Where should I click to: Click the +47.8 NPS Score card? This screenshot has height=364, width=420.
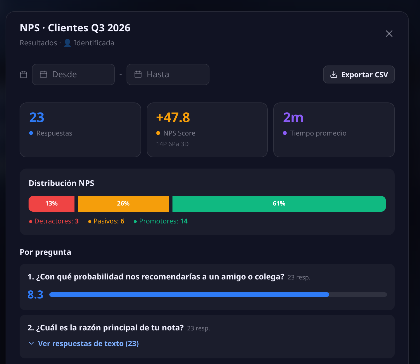(x=207, y=130)
